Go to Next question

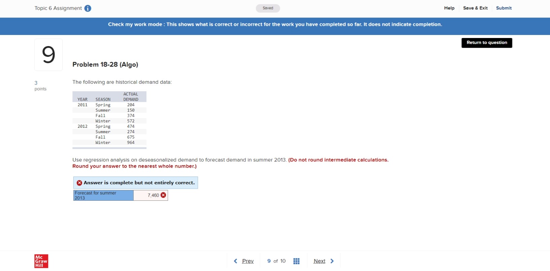319,261
